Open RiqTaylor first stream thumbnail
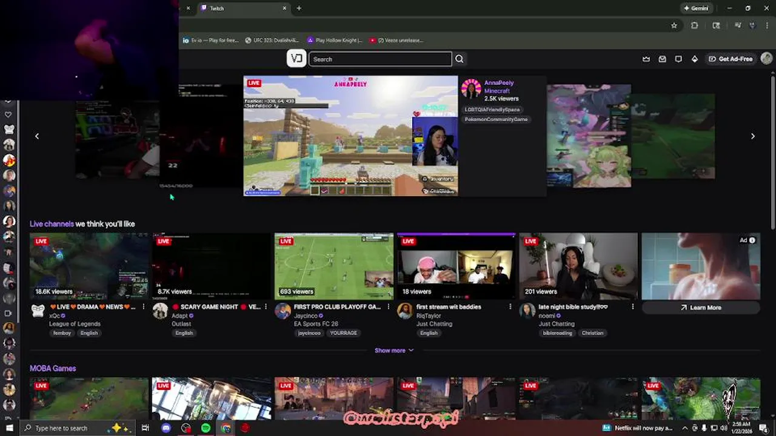This screenshot has height=436, width=776. [457, 266]
